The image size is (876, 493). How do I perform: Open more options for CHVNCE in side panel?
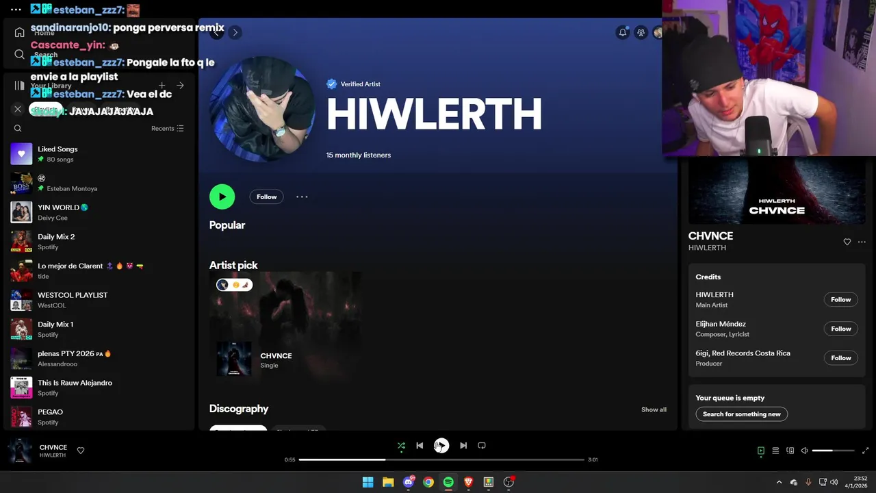point(862,242)
